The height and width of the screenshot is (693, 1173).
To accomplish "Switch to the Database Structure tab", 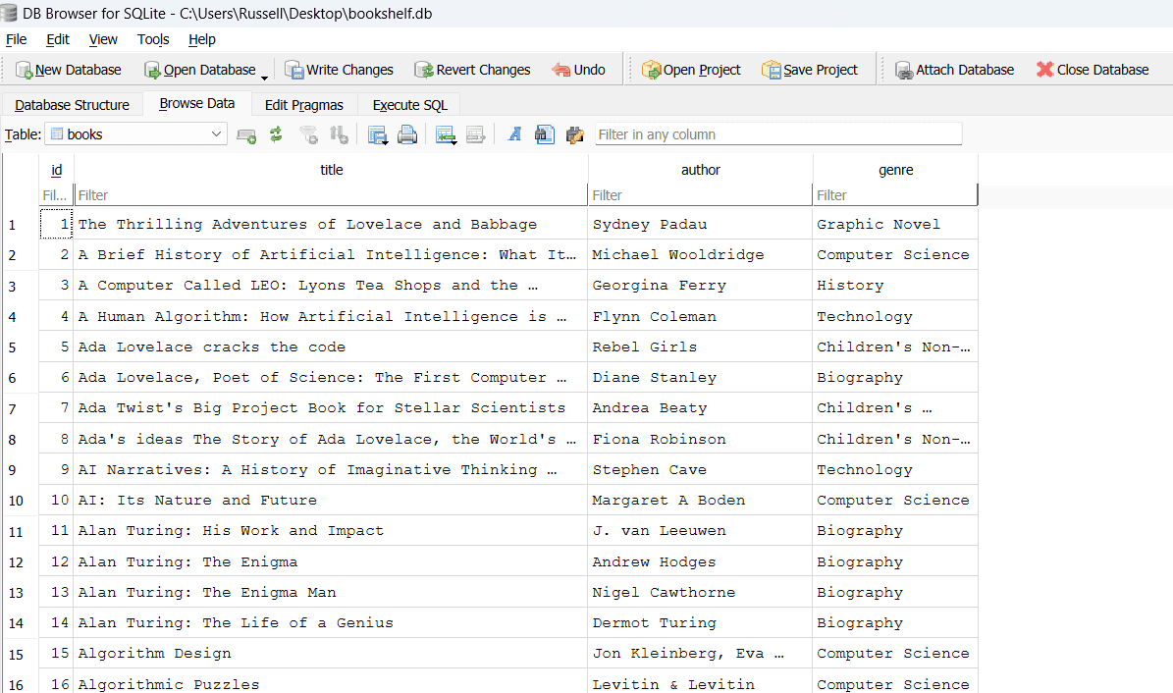I will pyautogui.click(x=72, y=105).
